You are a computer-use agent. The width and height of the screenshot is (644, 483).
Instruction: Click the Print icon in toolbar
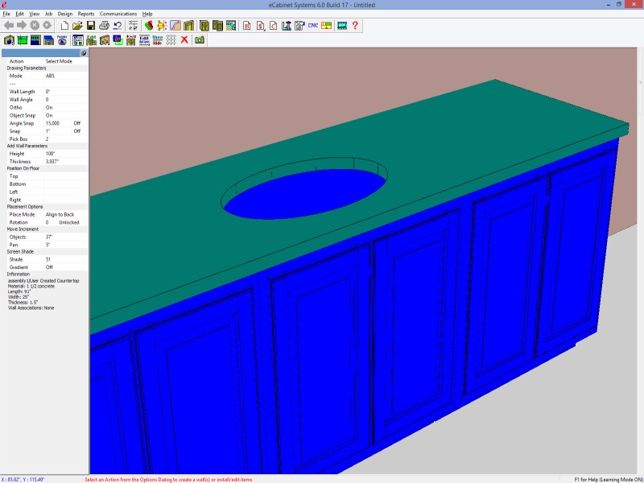point(105,26)
